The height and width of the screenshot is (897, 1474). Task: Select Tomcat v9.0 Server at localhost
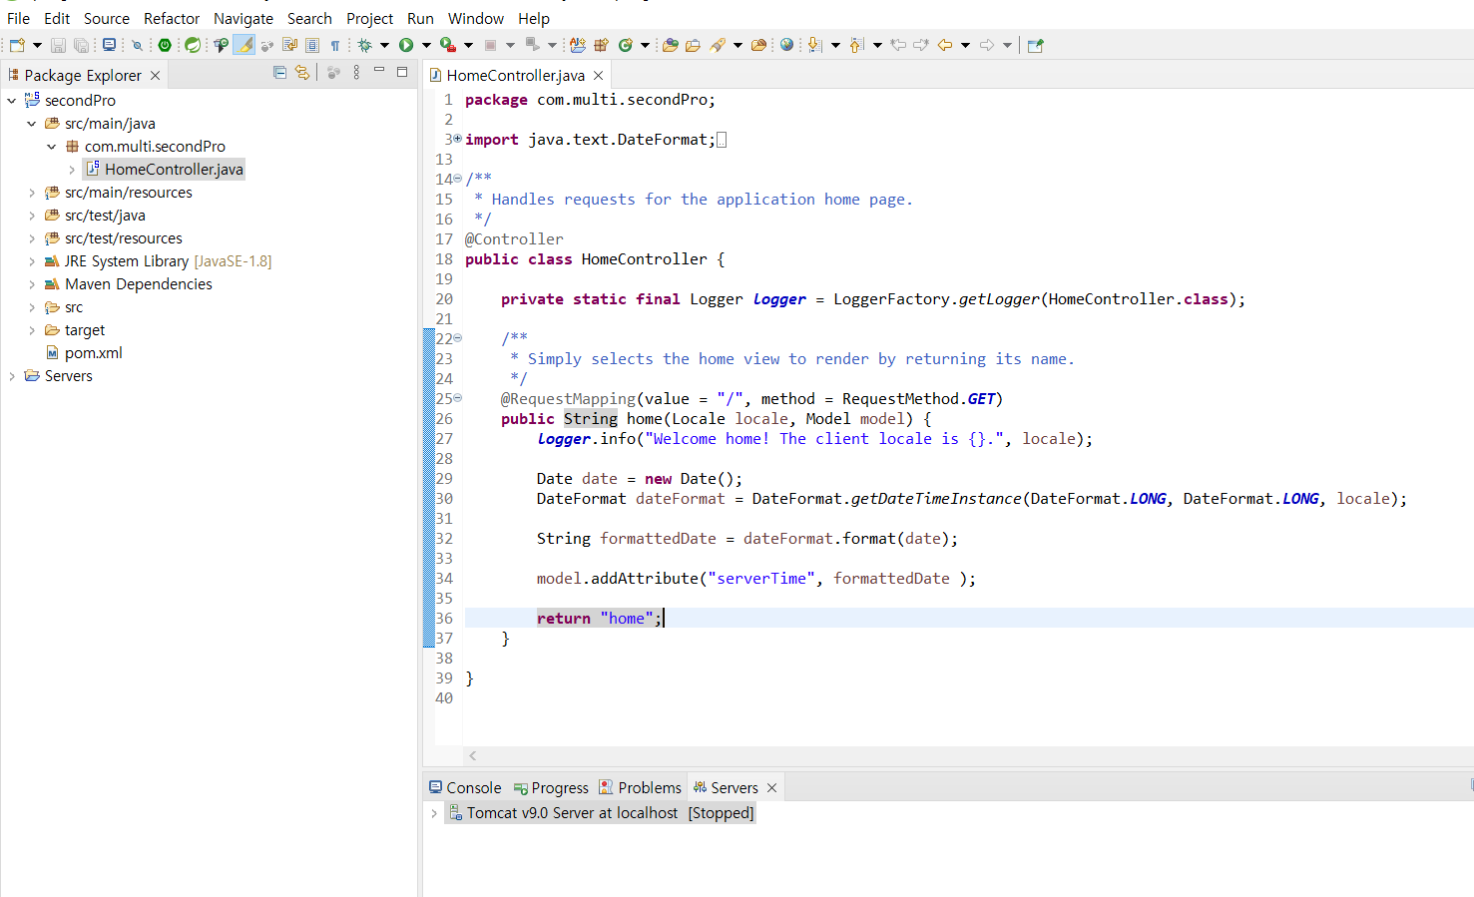[602, 813]
